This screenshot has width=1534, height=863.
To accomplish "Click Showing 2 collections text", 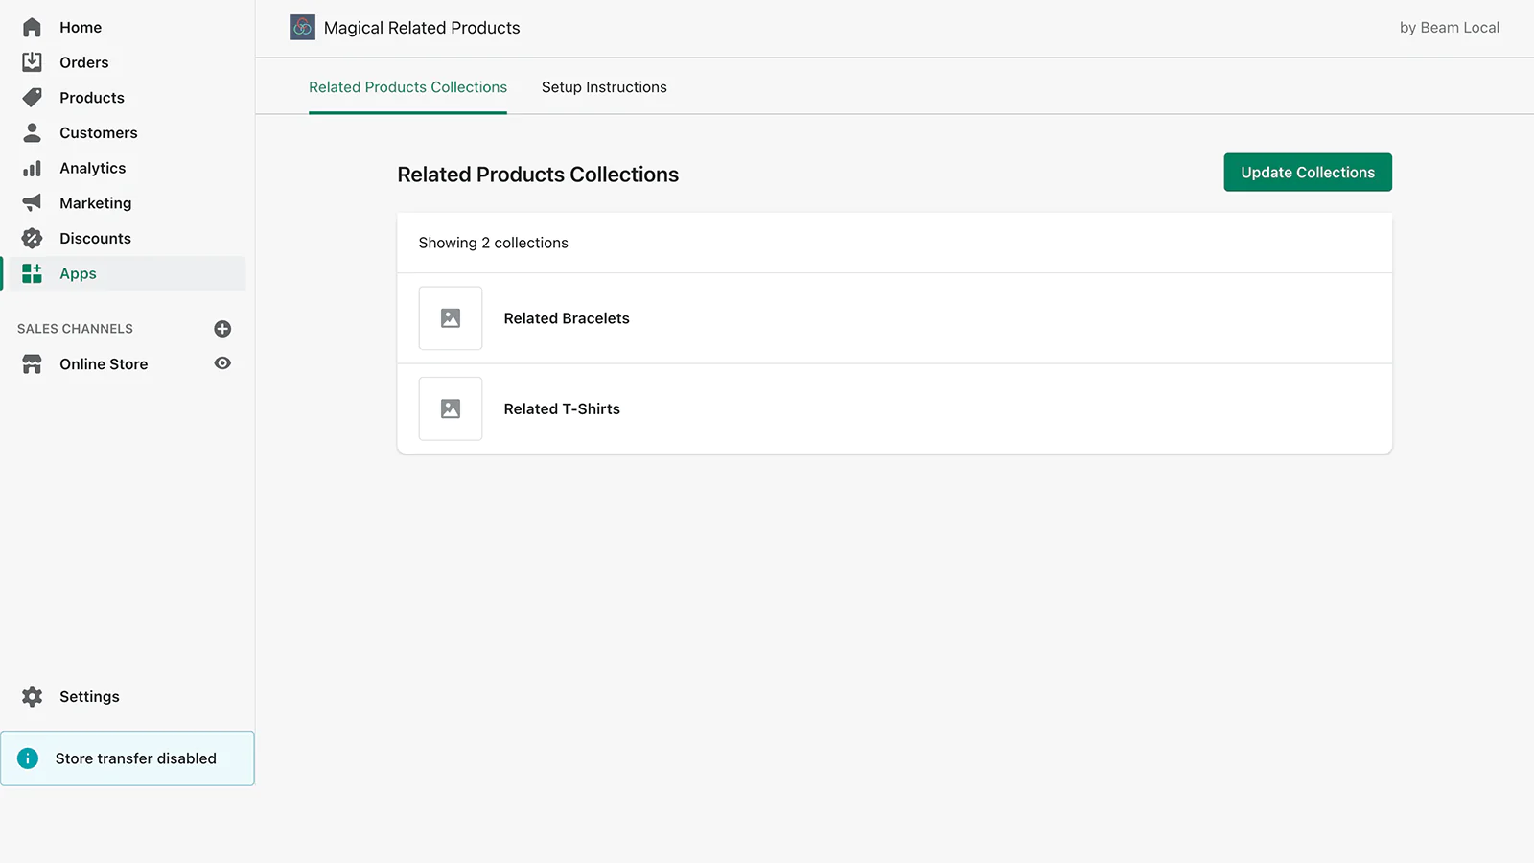I will pyautogui.click(x=493, y=243).
